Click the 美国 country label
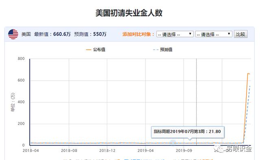260x160 pixels. coord(26,34)
